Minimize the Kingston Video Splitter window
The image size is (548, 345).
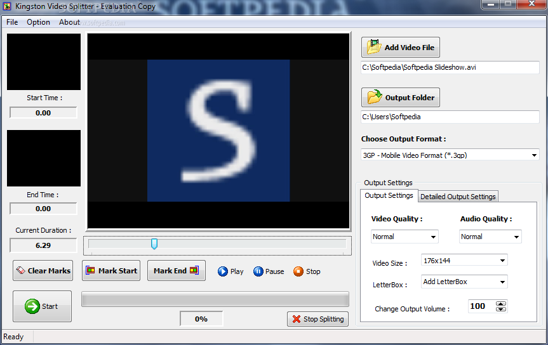(491, 4)
